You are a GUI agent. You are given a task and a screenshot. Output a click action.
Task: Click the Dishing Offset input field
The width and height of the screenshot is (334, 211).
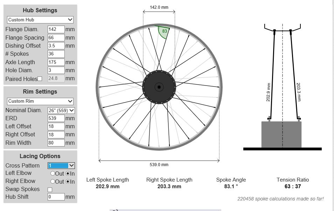click(x=56, y=46)
